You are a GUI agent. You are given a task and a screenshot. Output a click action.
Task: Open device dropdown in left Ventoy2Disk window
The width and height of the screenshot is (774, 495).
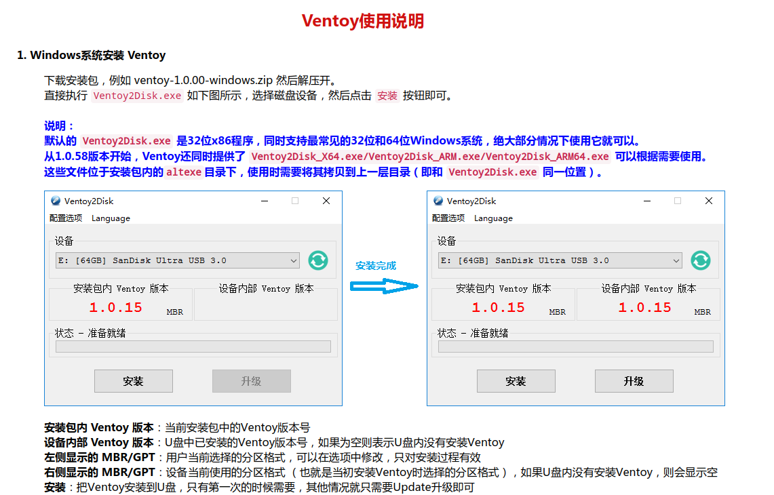tap(177, 260)
